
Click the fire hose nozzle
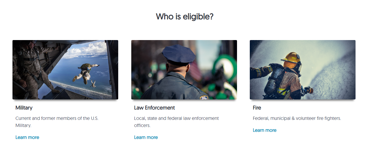[308, 89]
